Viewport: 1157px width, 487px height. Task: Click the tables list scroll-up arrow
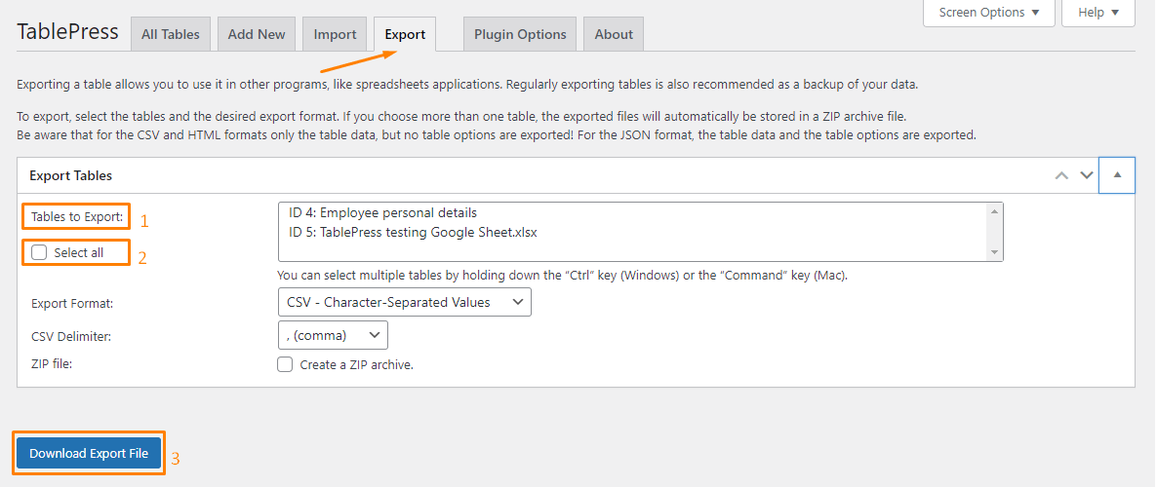pyautogui.click(x=994, y=211)
